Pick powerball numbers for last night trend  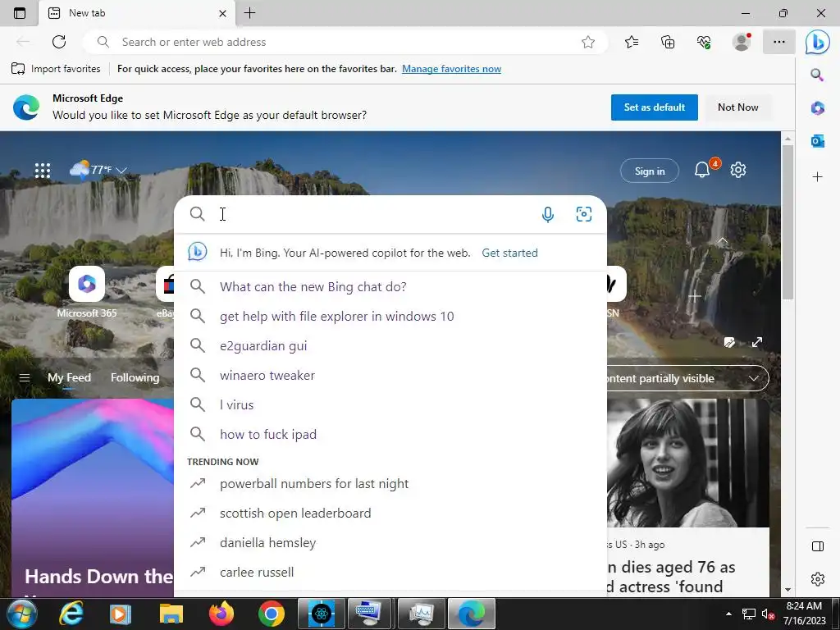(x=390, y=484)
